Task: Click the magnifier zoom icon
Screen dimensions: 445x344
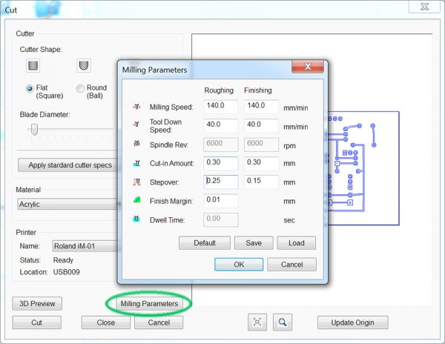Action: pos(282,322)
